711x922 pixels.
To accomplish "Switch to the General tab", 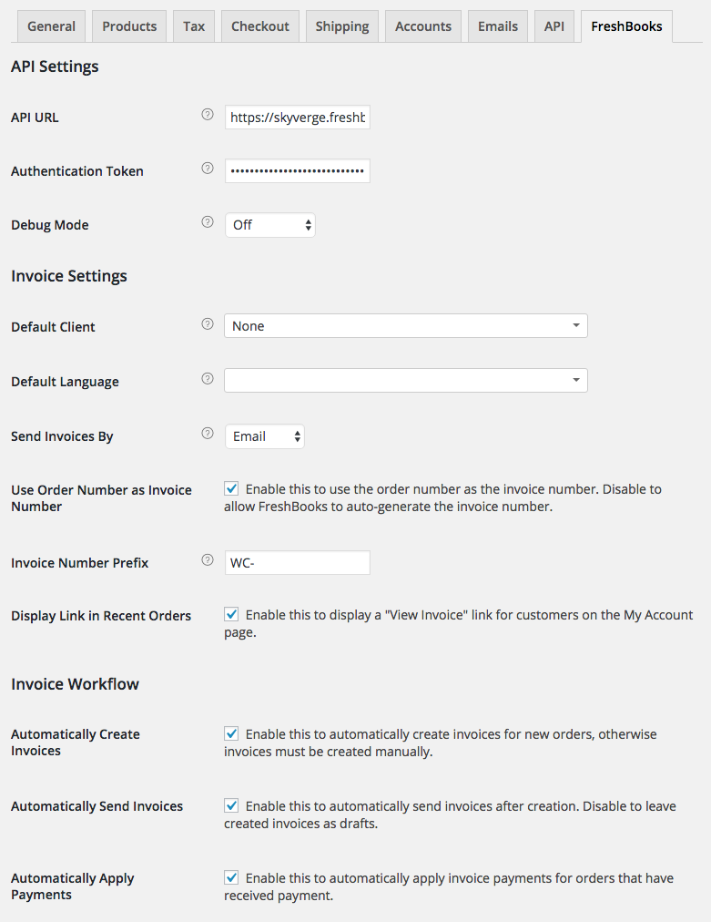I will pyautogui.click(x=51, y=26).
